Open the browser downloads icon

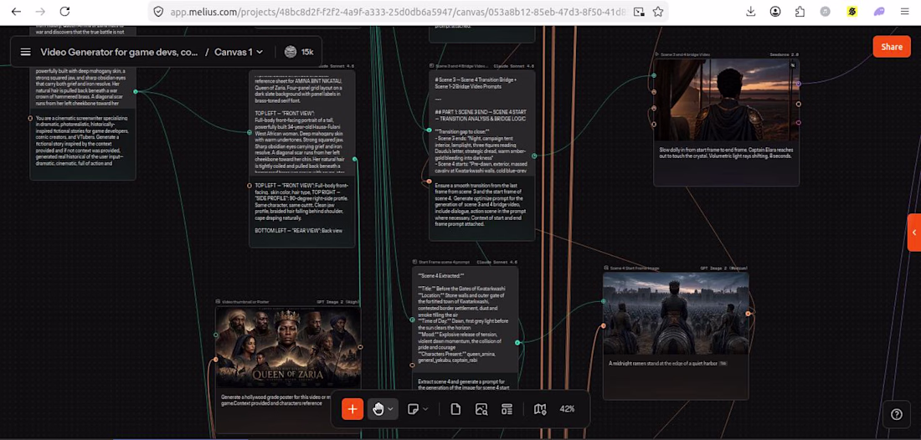(751, 11)
